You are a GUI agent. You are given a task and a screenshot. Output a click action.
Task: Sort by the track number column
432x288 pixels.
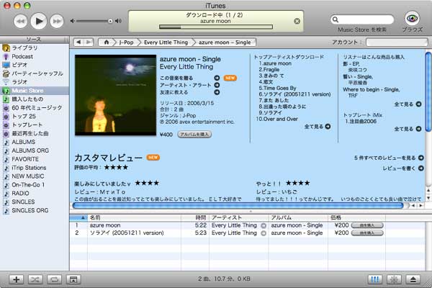point(78,217)
